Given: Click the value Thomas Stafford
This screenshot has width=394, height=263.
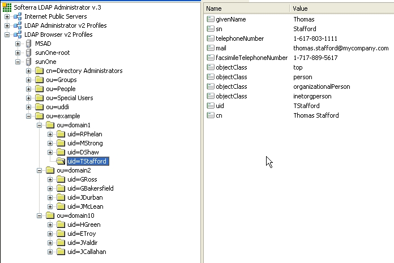Looking at the screenshot, I should pos(316,115).
